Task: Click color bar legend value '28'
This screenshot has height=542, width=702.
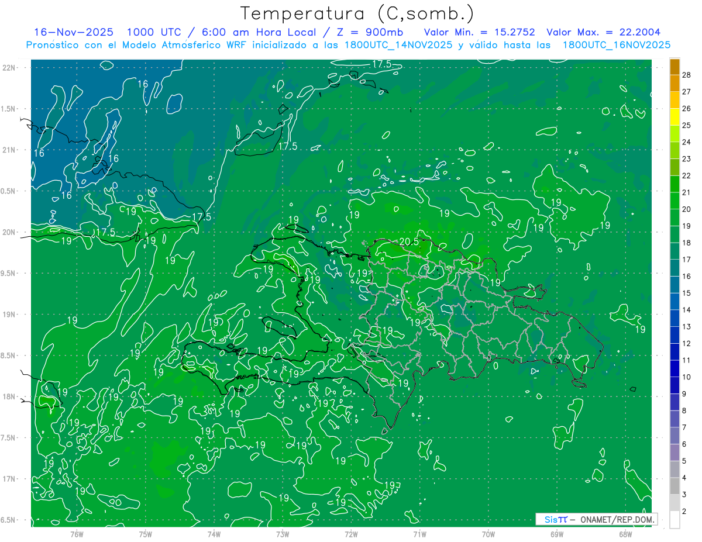Action: [x=687, y=75]
